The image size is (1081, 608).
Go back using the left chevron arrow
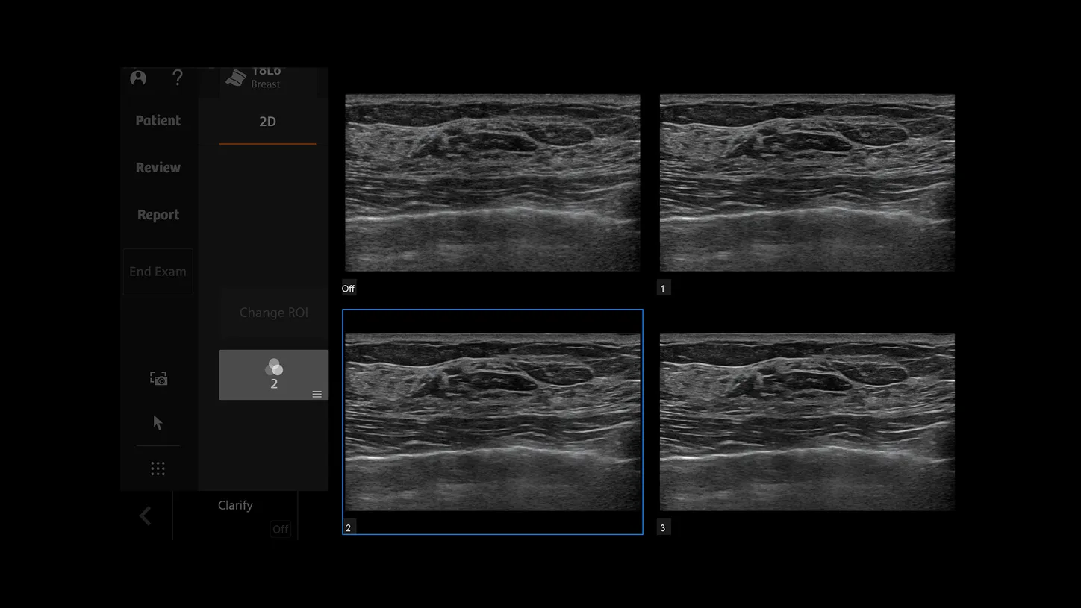[146, 515]
